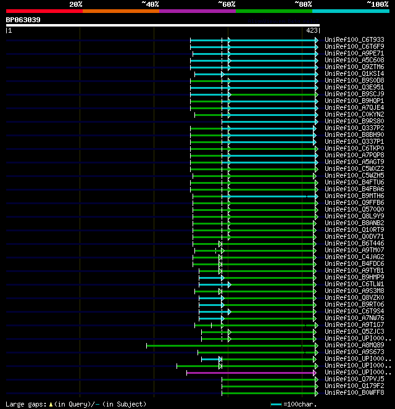Open the UniRef100_B9RS80 entry
395x409 pixels.
pos(354,121)
